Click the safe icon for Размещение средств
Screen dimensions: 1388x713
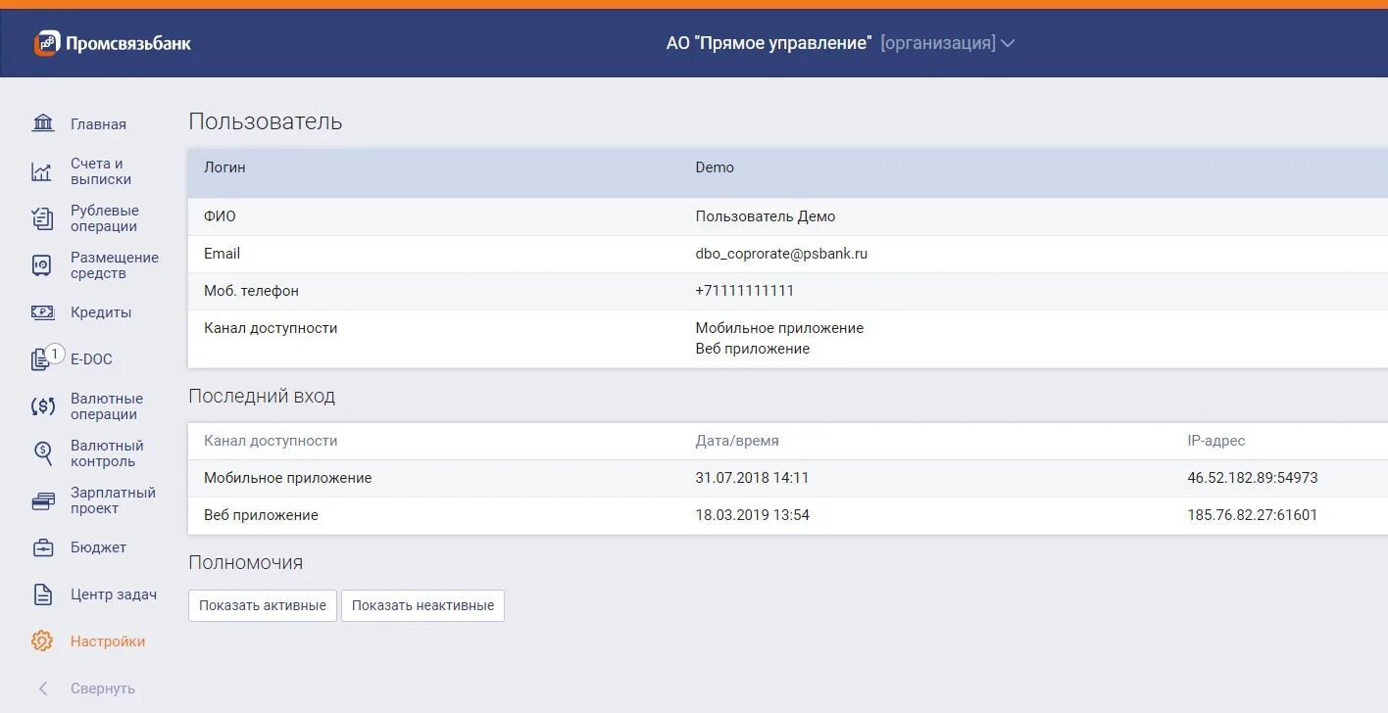click(x=41, y=265)
